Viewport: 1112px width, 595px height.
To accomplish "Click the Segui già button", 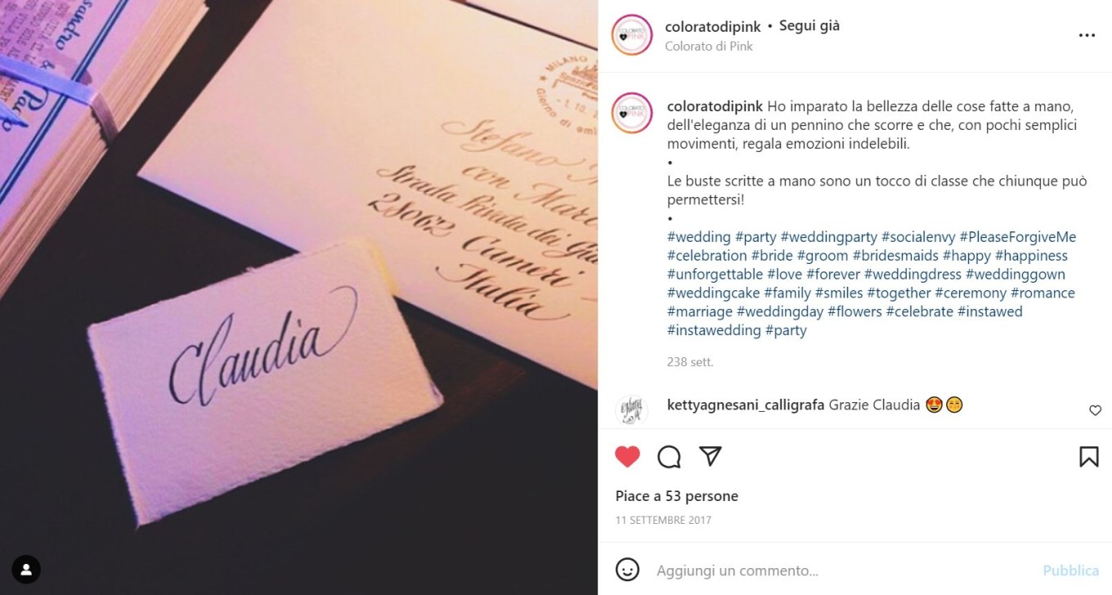I will click(x=809, y=25).
